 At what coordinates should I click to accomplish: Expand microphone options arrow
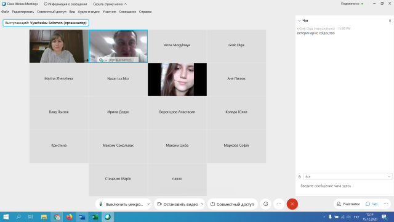click(148, 204)
